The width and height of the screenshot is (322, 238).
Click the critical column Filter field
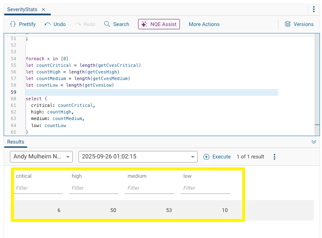(38, 188)
